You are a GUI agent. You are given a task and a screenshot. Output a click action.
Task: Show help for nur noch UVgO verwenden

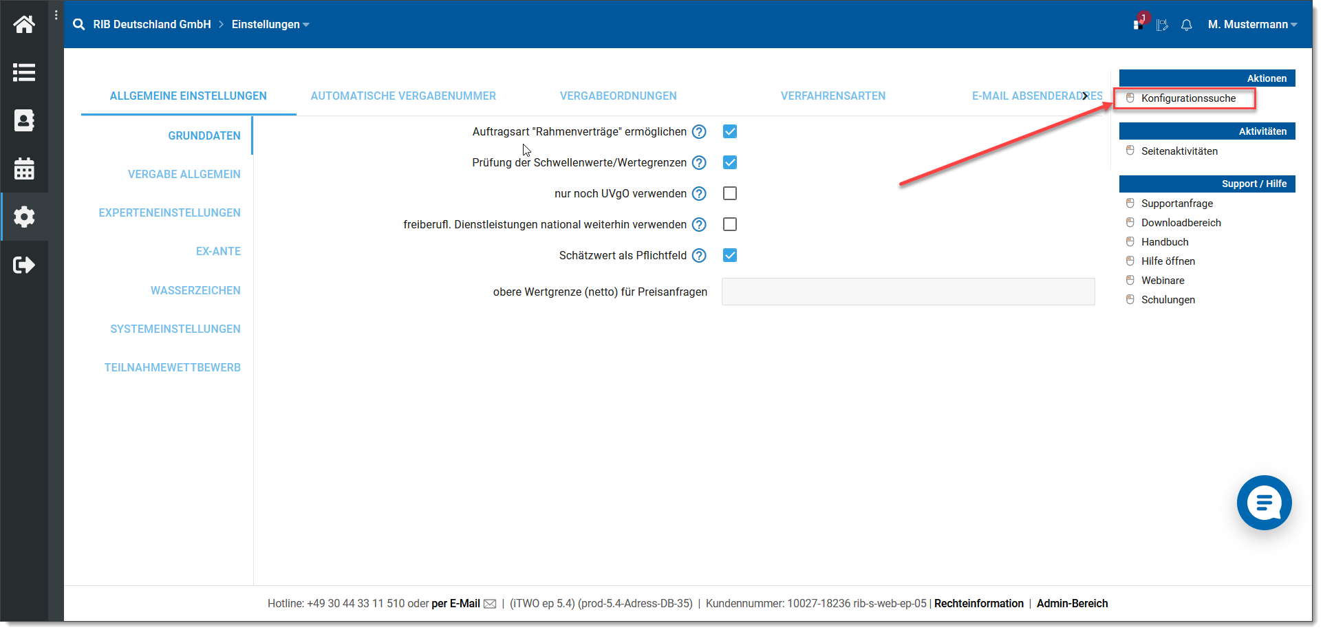click(699, 193)
